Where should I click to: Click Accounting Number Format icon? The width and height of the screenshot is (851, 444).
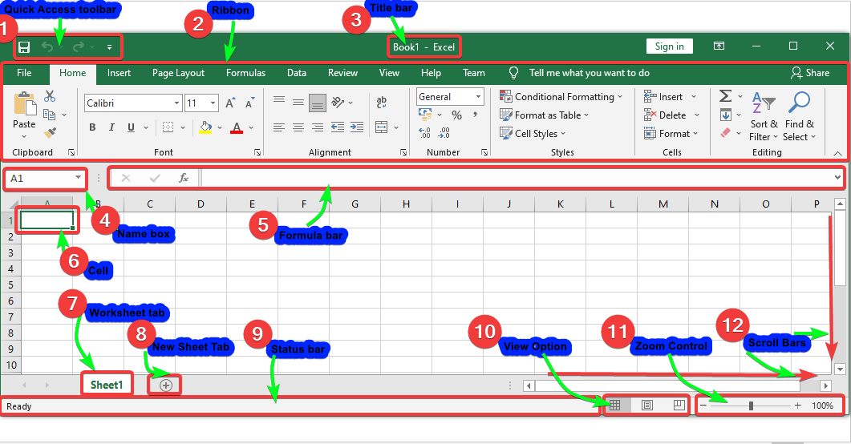pos(425,115)
